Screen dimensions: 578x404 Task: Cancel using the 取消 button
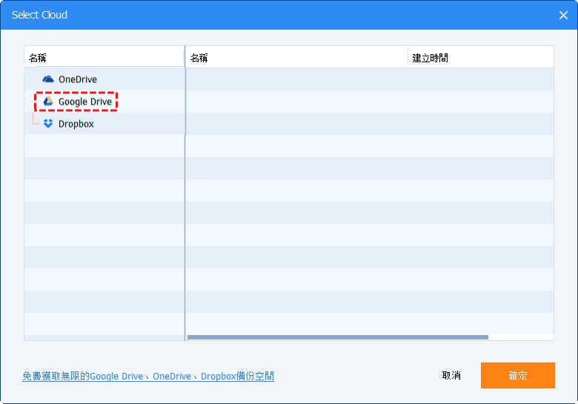pyautogui.click(x=451, y=375)
